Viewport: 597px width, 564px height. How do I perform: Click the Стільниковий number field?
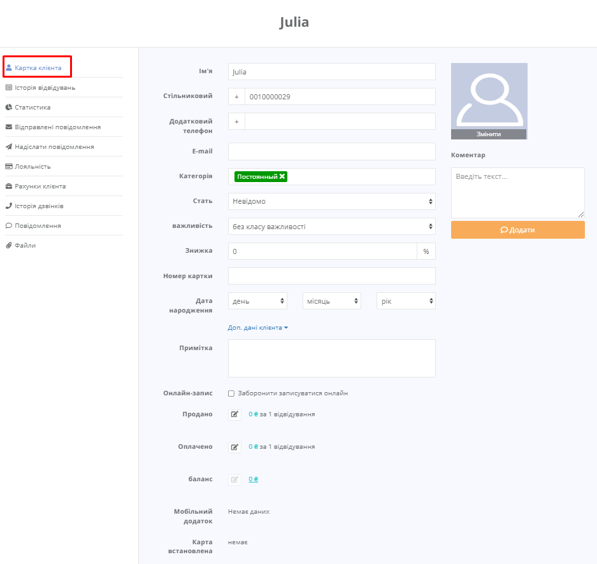340,97
